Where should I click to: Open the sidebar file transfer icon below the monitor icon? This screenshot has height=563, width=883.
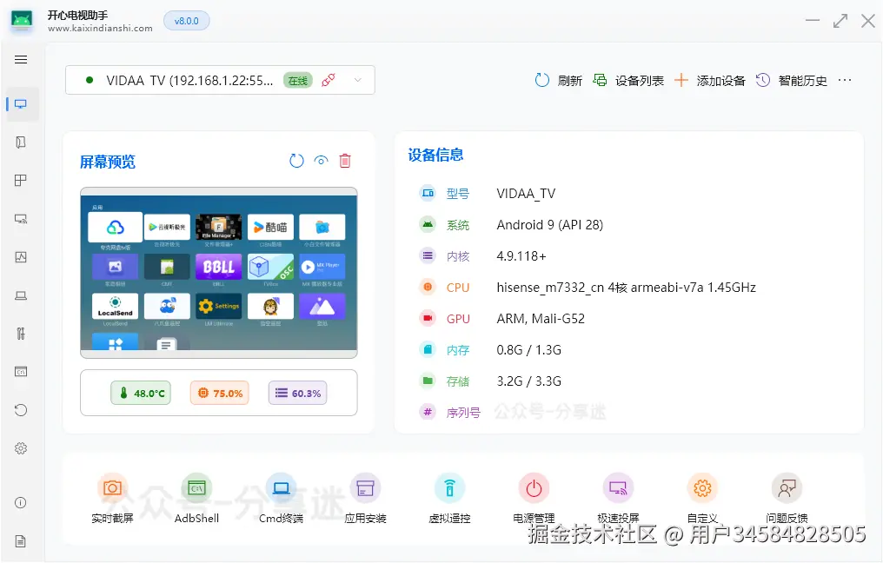coord(21,142)
